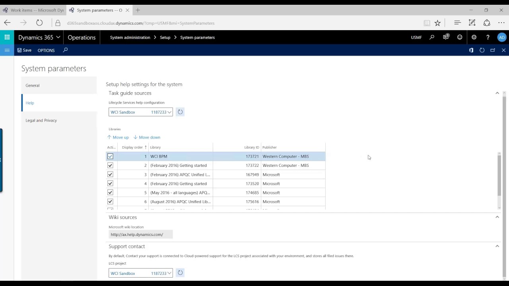The width and height of the screenshot is (509, 286).
Task: Uncheck active box for WCI BPM
Action: pos(110,157)
